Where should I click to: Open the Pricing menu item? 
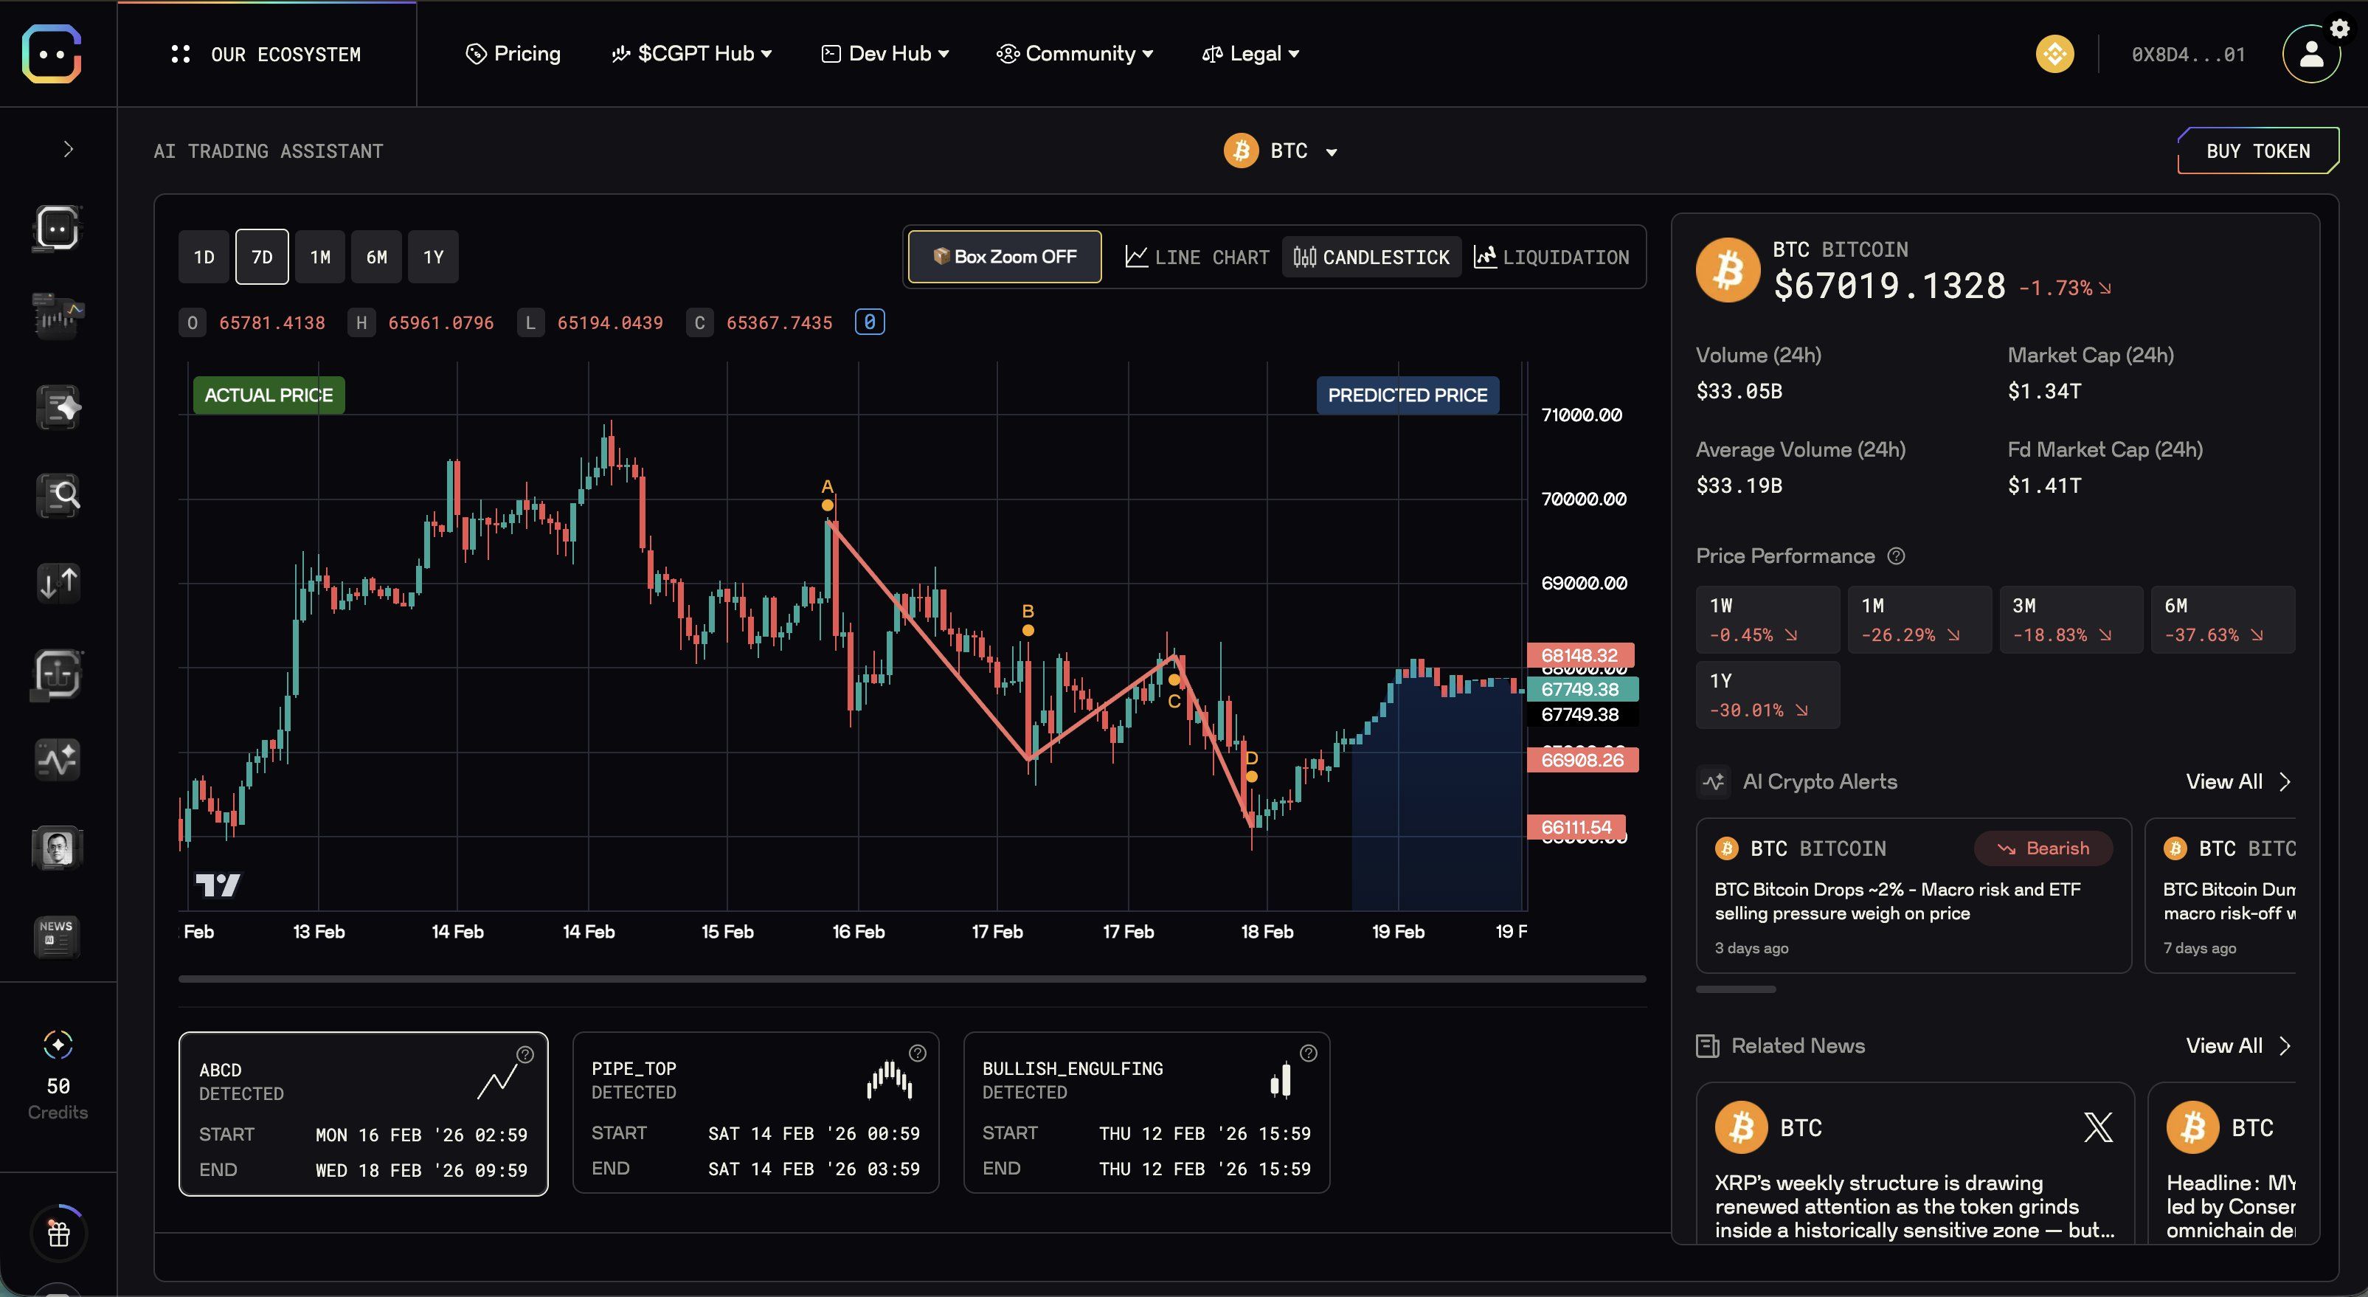(x=513, y=55)
